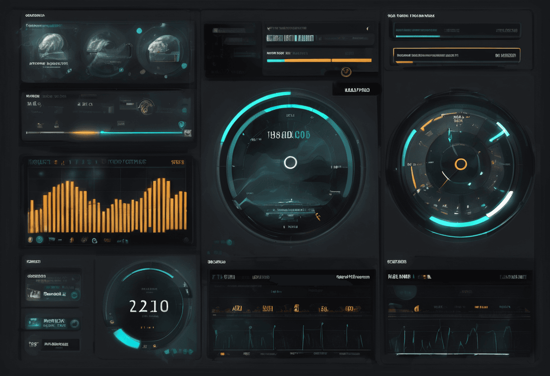Click the small square thumbnail at the slider's right end
Viewport: 550px width, 376px height.
188,133
